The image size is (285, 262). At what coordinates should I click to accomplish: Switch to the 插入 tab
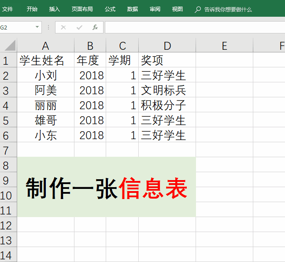(x=54, y=9)
